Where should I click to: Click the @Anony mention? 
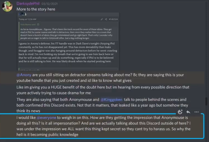24,75
